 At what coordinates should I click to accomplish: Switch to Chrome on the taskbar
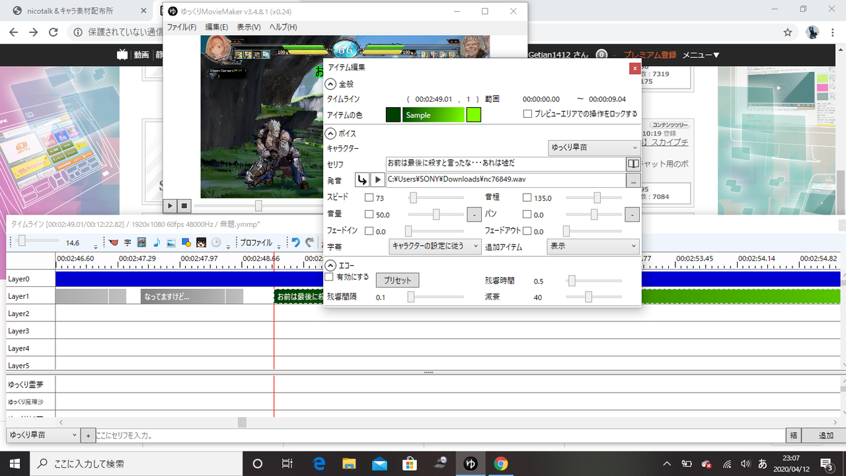click(500, 463)
